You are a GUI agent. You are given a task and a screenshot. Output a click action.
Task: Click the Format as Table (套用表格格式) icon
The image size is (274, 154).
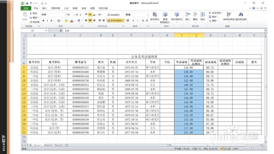coord(165,15)
